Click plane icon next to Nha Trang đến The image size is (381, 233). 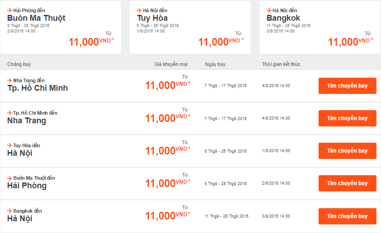pyautogui.click(x=10, y=80)
